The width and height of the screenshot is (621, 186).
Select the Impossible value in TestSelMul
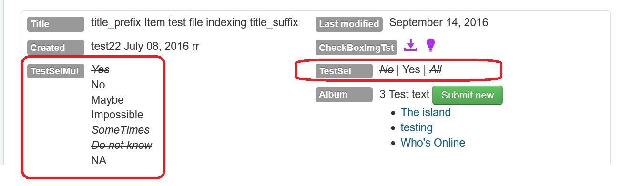coord(117,115)
